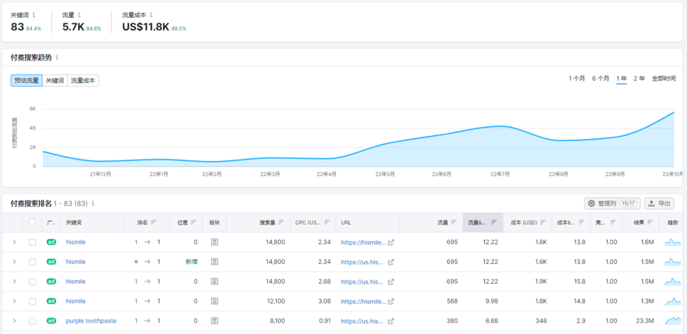Open info tooltip for 付费搜索趋势 heading
687x334 pixels.
coord(57,57)
